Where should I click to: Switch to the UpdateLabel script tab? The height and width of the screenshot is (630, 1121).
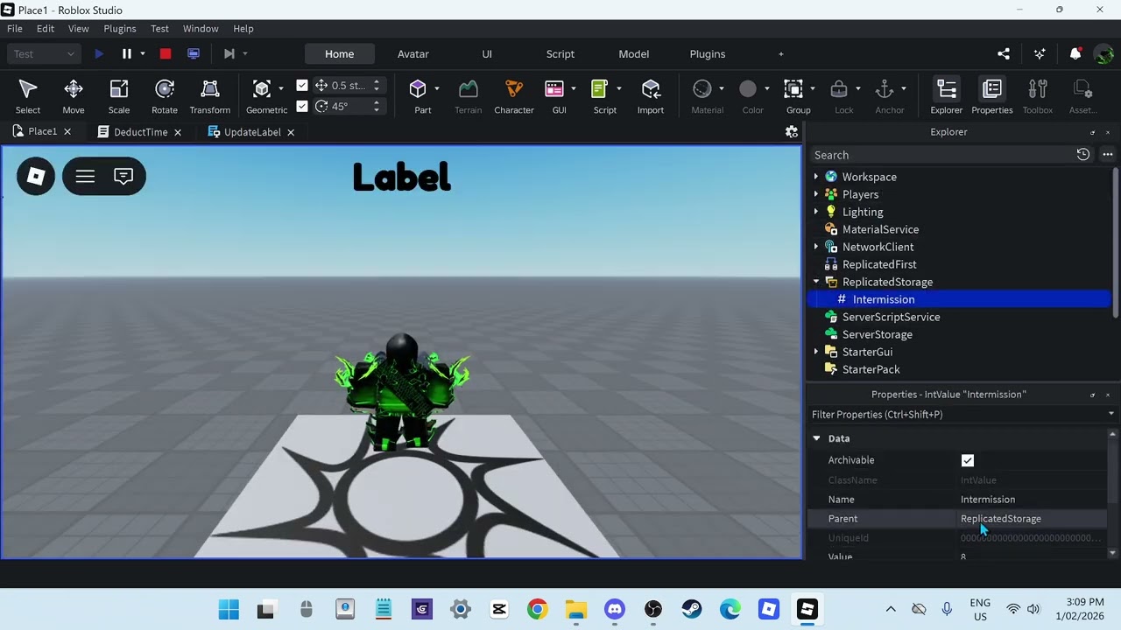tap(252, 132)
